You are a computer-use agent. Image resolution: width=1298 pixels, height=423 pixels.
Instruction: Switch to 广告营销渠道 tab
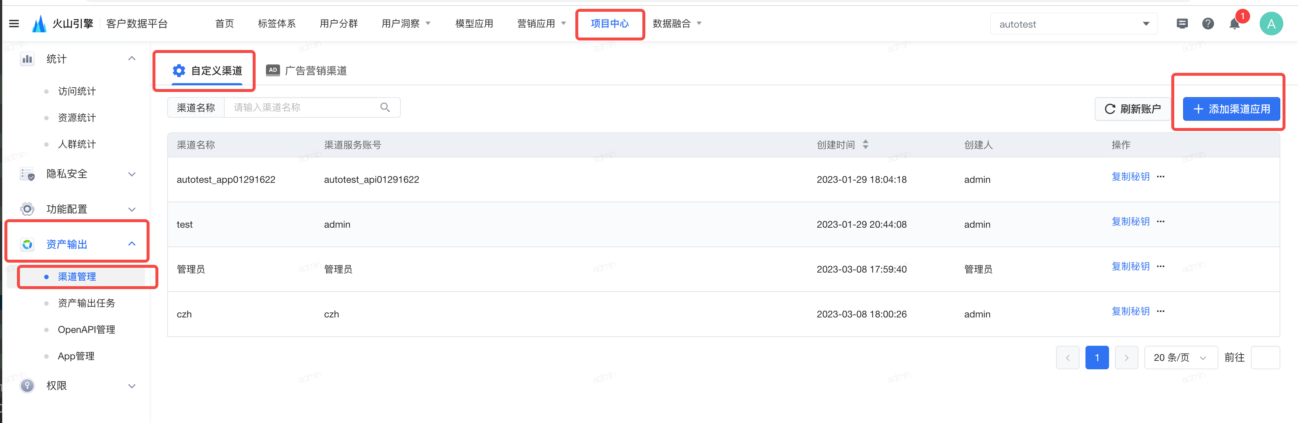click(x=306, y=71)
